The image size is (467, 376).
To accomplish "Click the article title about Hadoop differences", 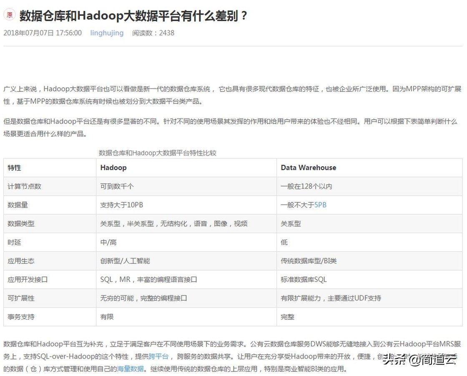I will 134,16.
